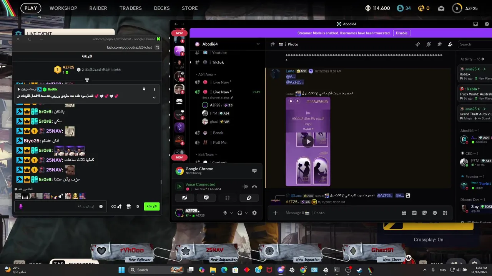492x276 pixels.
Task: Open WORKSHOP tab in game menu
Action: tap(63, 8)
